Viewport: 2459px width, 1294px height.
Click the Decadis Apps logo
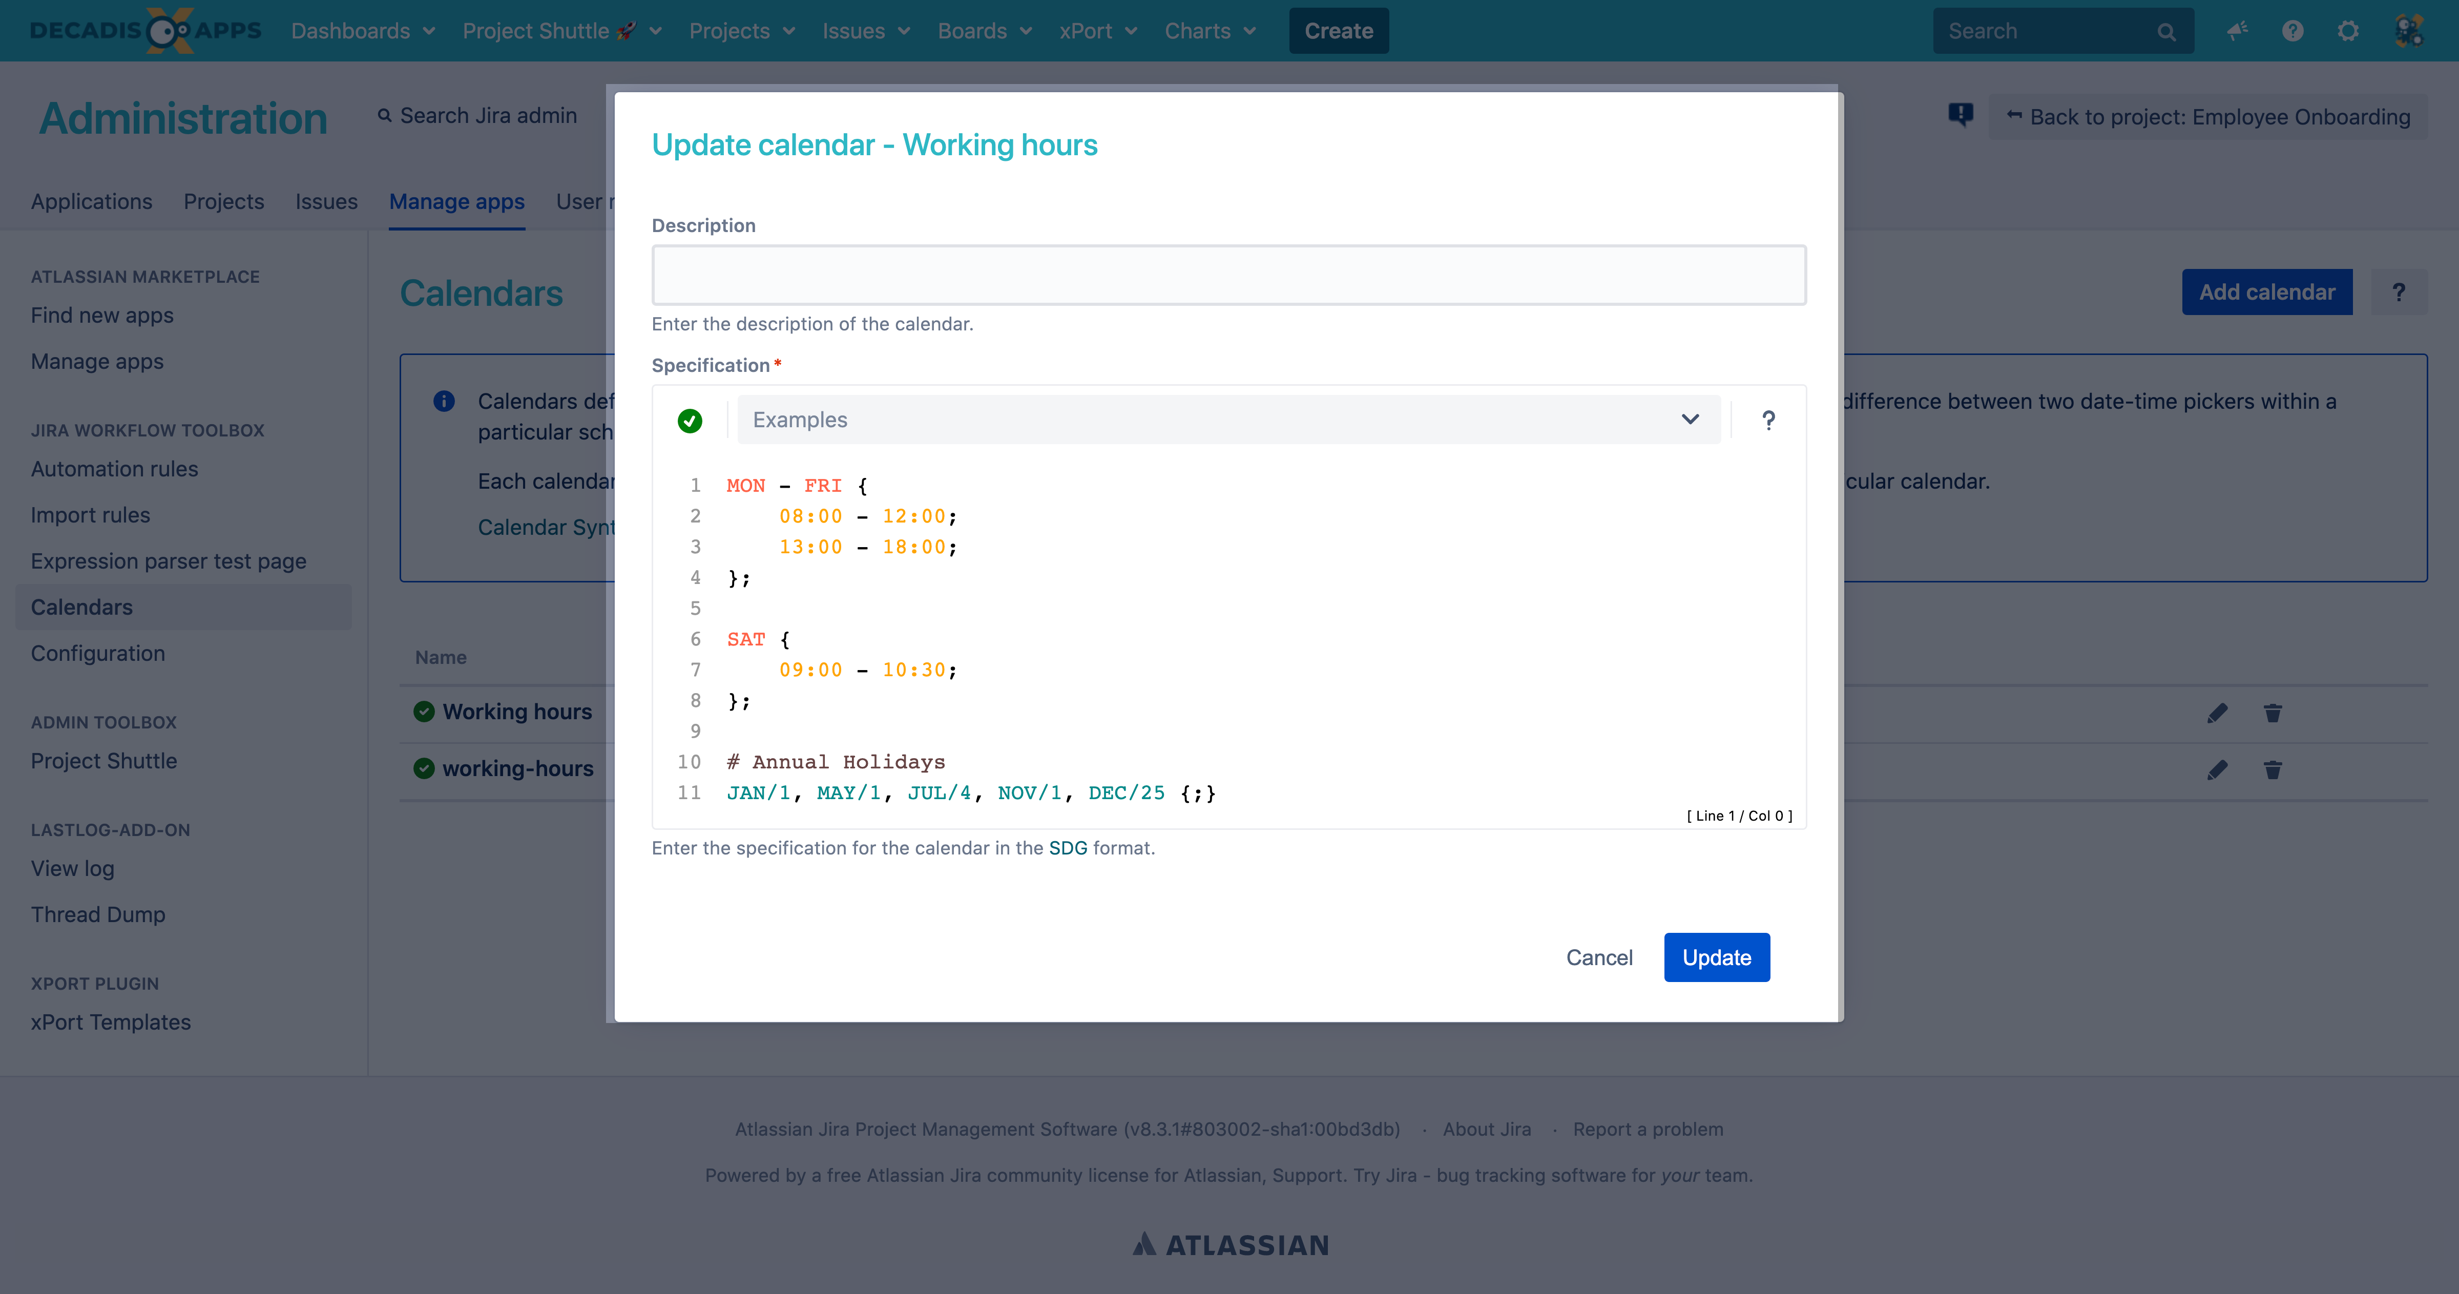click(x=145, y=31)
